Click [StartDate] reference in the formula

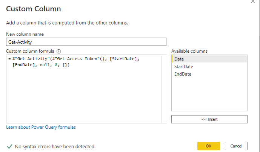tap(123, 59)
